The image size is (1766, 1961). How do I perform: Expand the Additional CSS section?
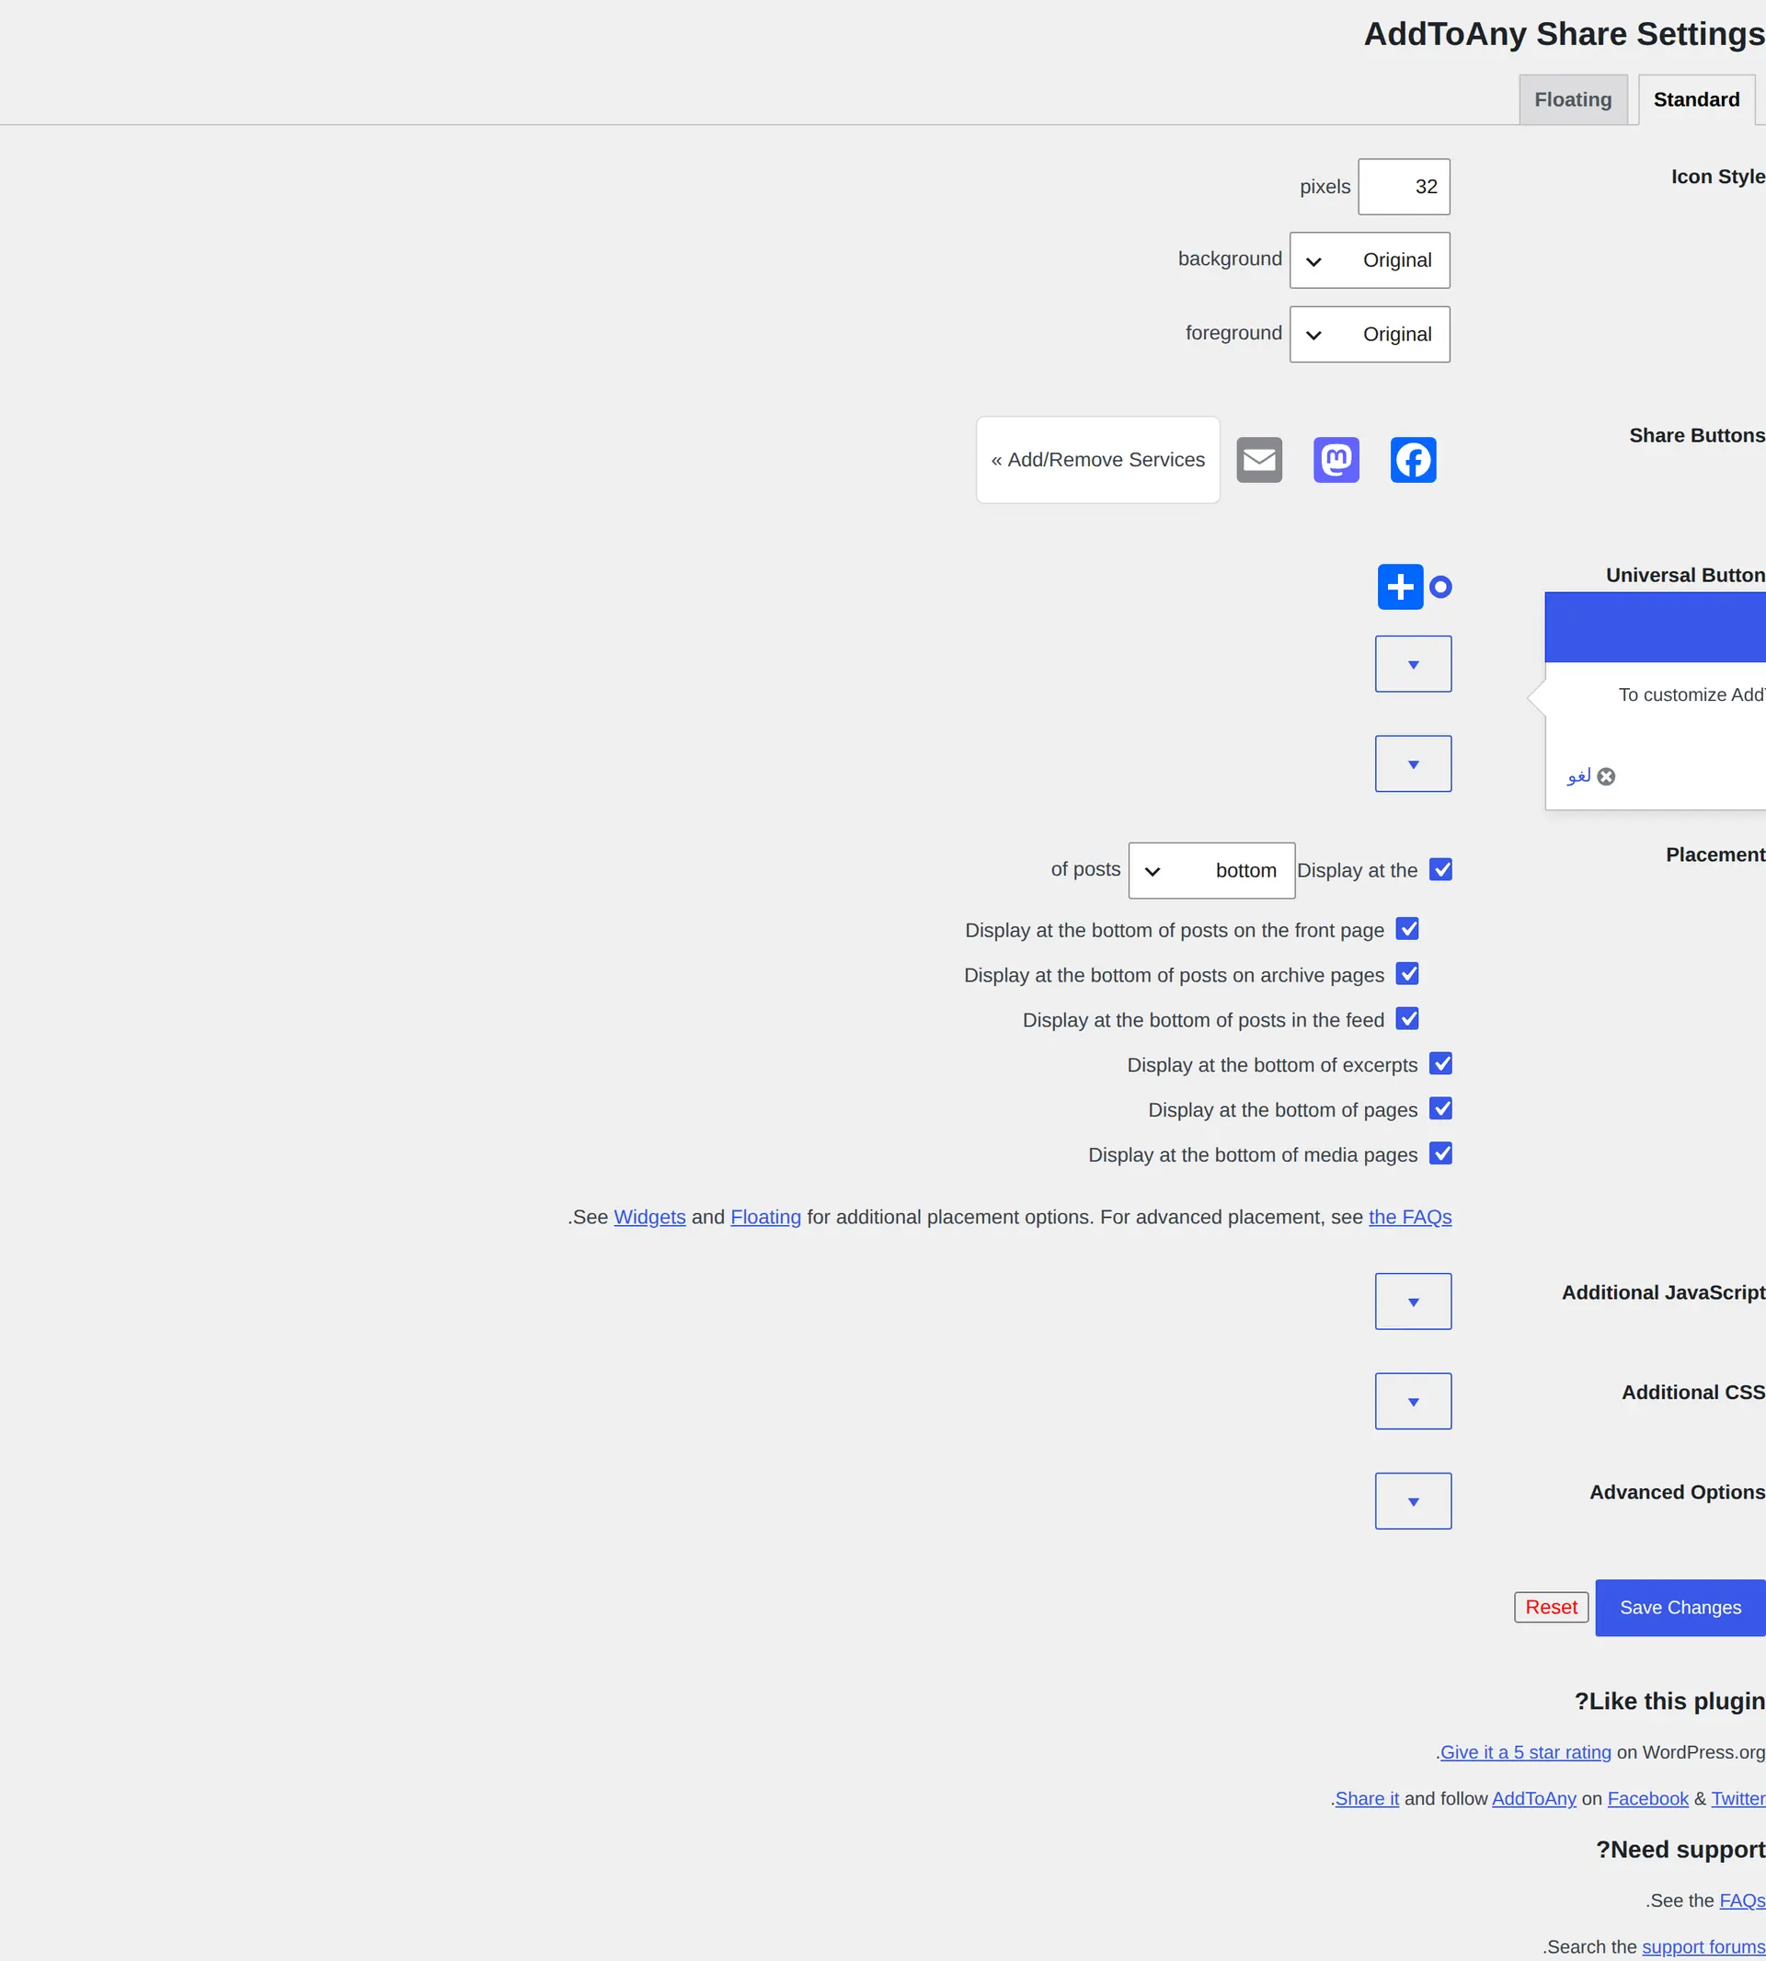(x=1413, y=1402)
